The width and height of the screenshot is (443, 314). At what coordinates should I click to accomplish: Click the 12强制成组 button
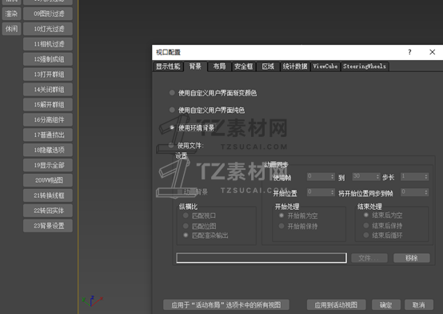(48, 59)
